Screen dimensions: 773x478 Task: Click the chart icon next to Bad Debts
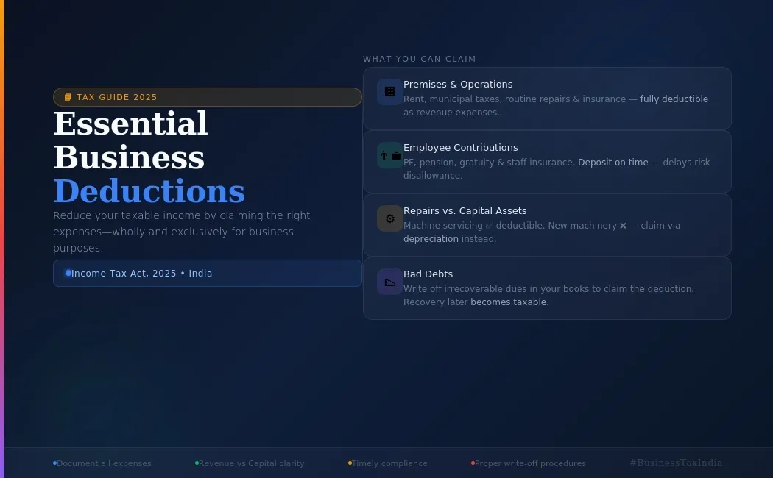[389, 282]
